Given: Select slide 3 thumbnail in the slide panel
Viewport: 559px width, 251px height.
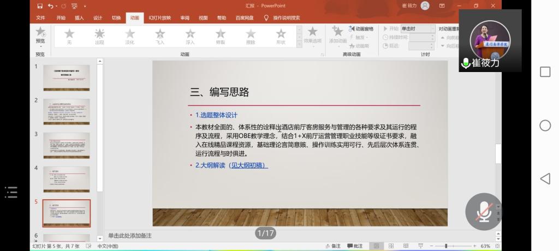Looking at the screenshot, I should (66, 145).
